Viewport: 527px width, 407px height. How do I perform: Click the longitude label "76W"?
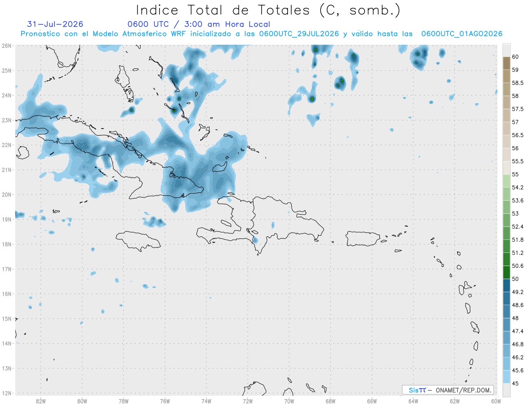[x=165, y=401]
